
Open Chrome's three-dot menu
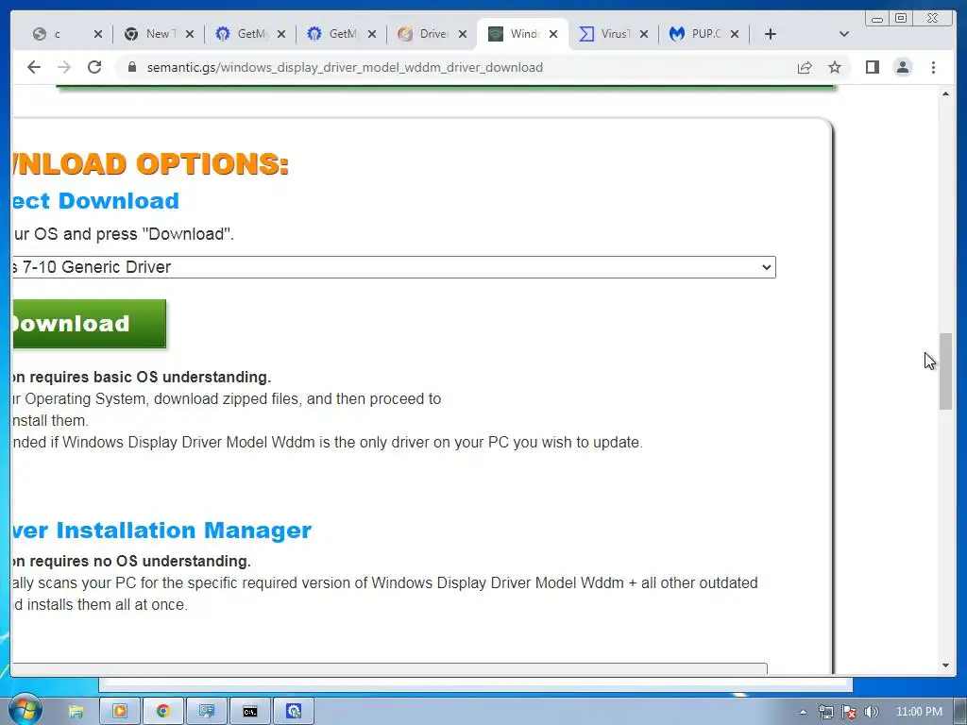click(933, 67)
